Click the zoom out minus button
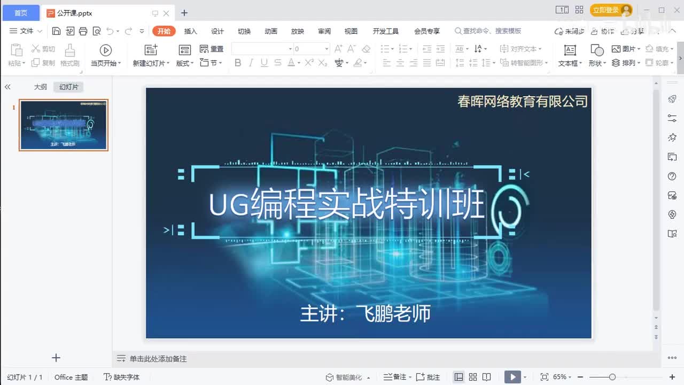 coord(580,377)
